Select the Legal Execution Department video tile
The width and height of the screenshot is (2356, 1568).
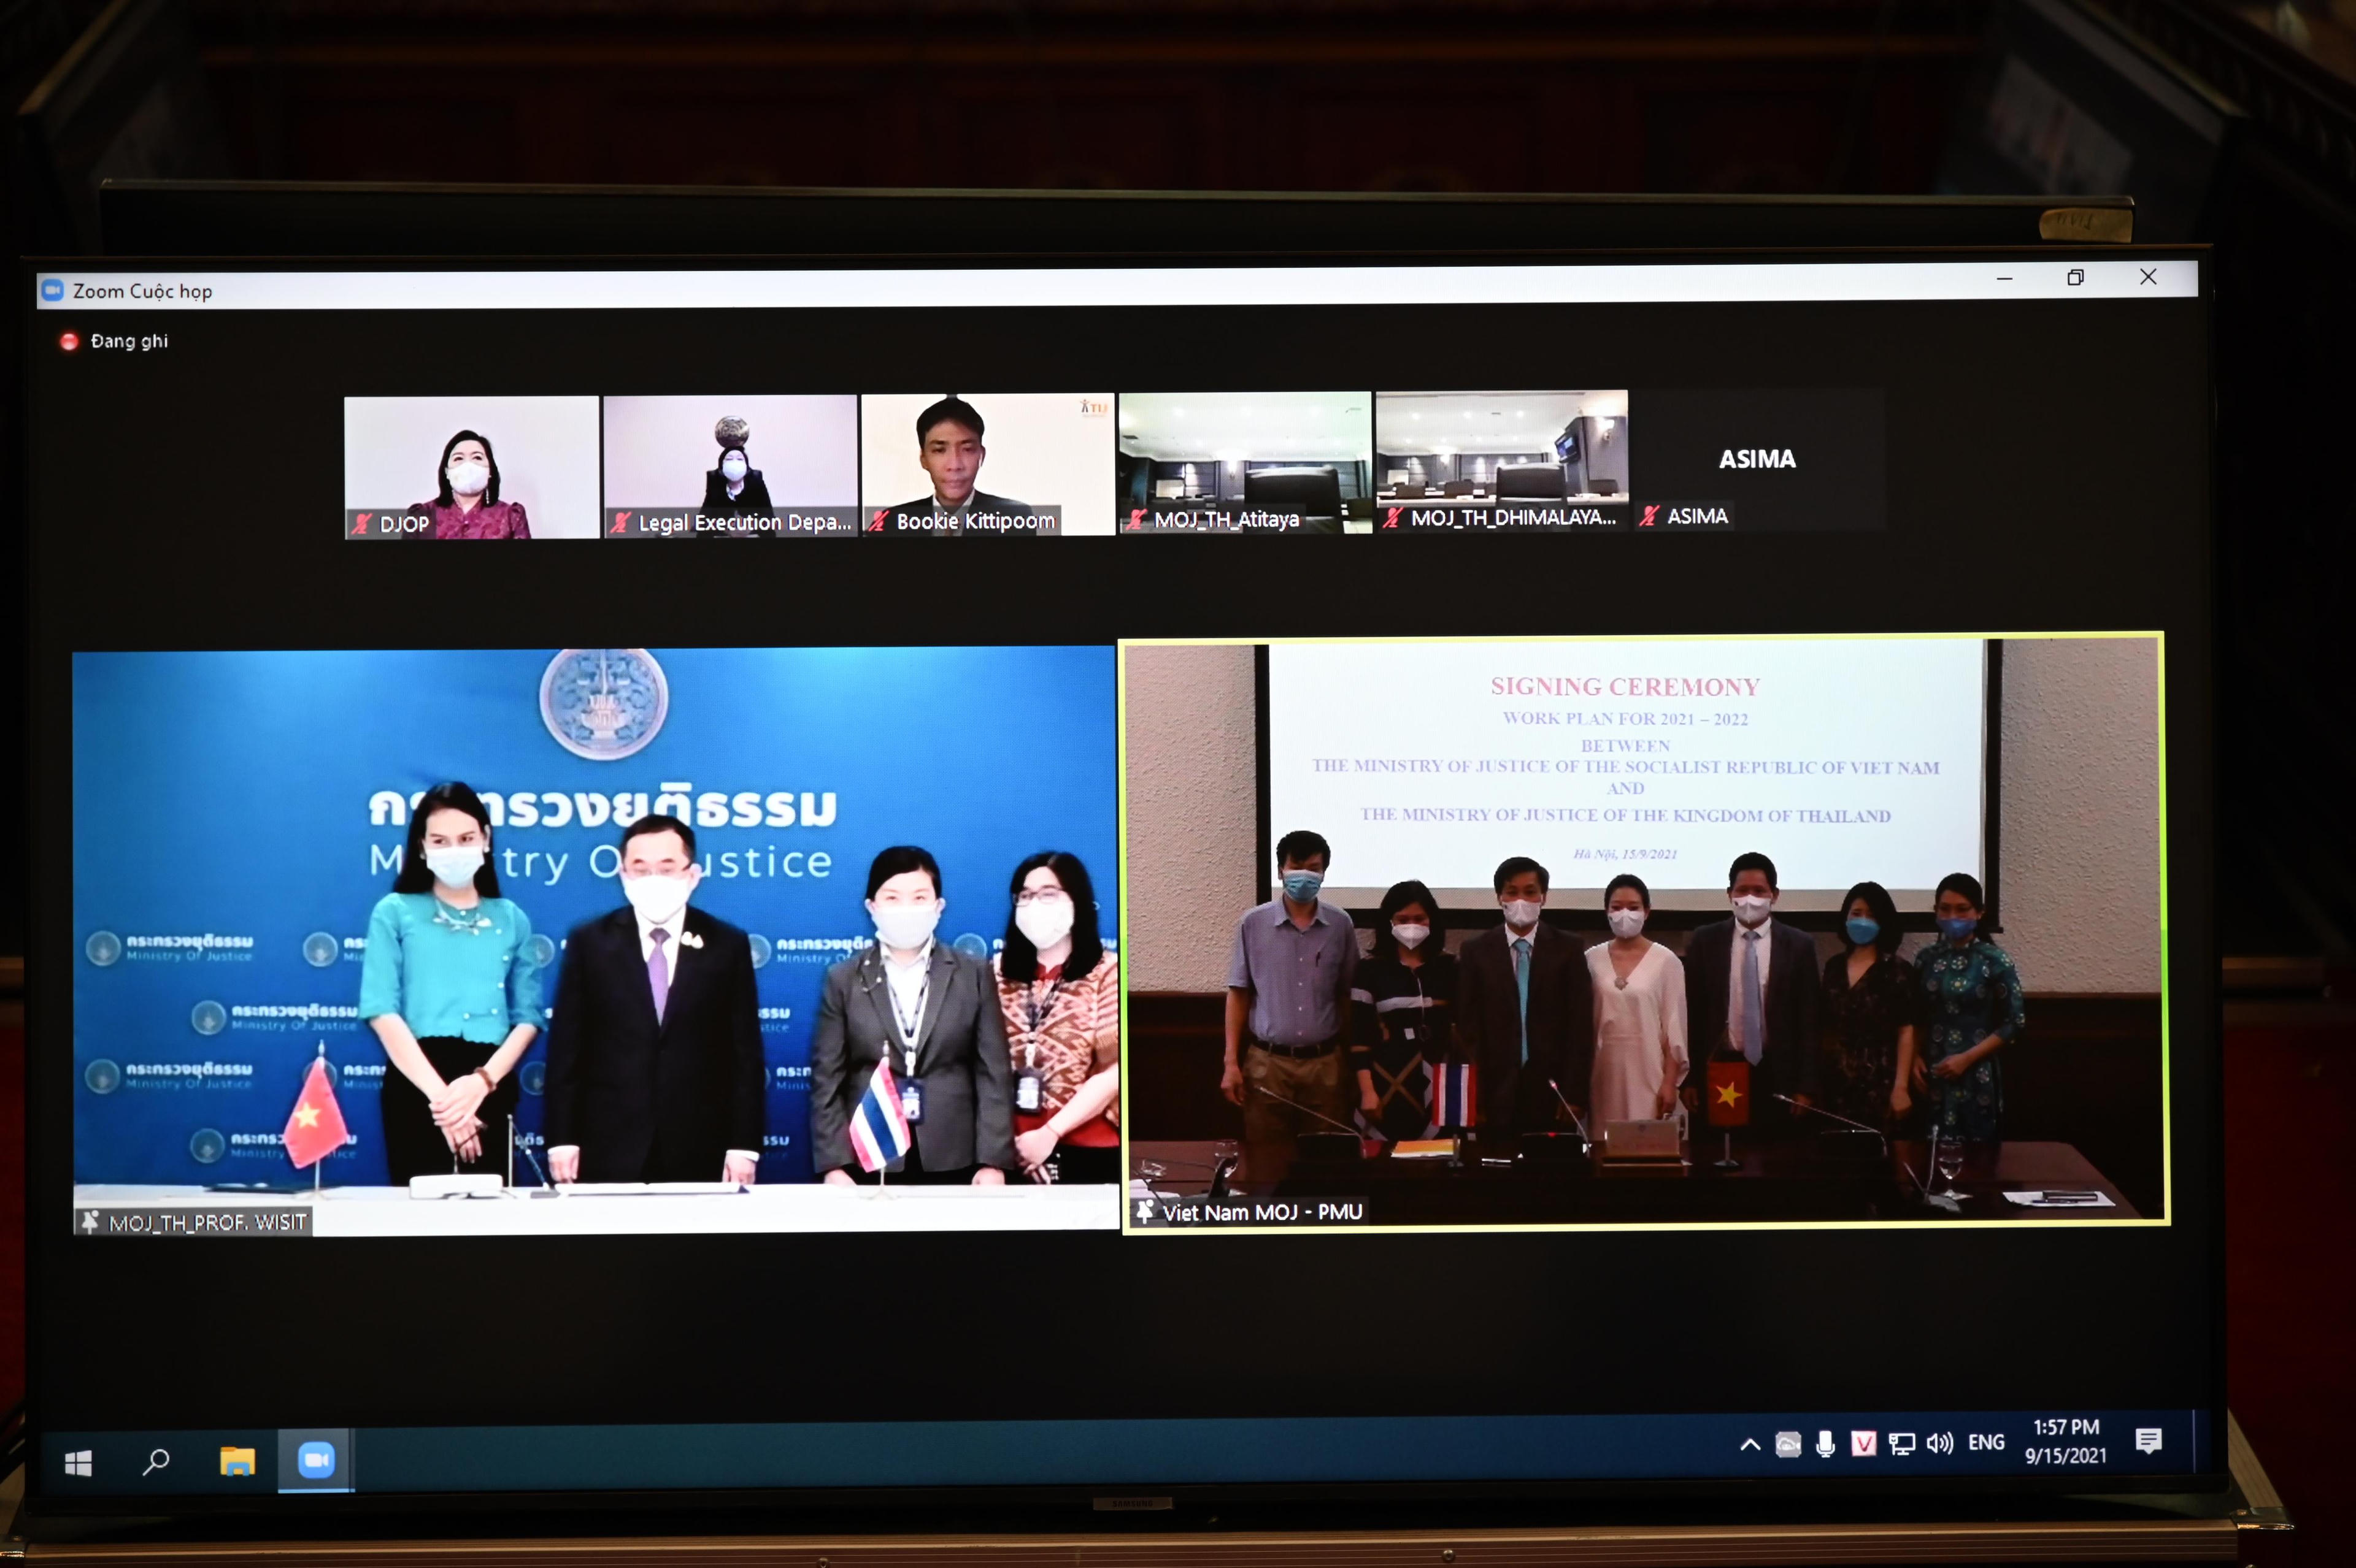[x=730, y=465]
